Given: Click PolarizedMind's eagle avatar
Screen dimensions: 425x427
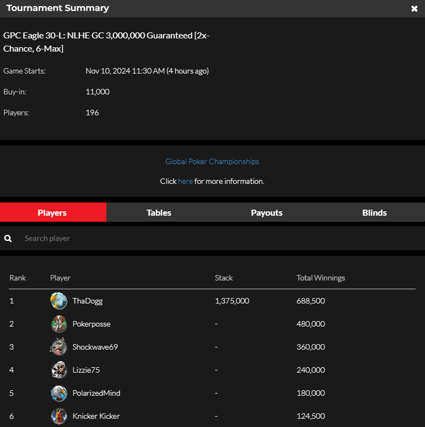Looking at the screenshot, I should (x=59, y=393).
